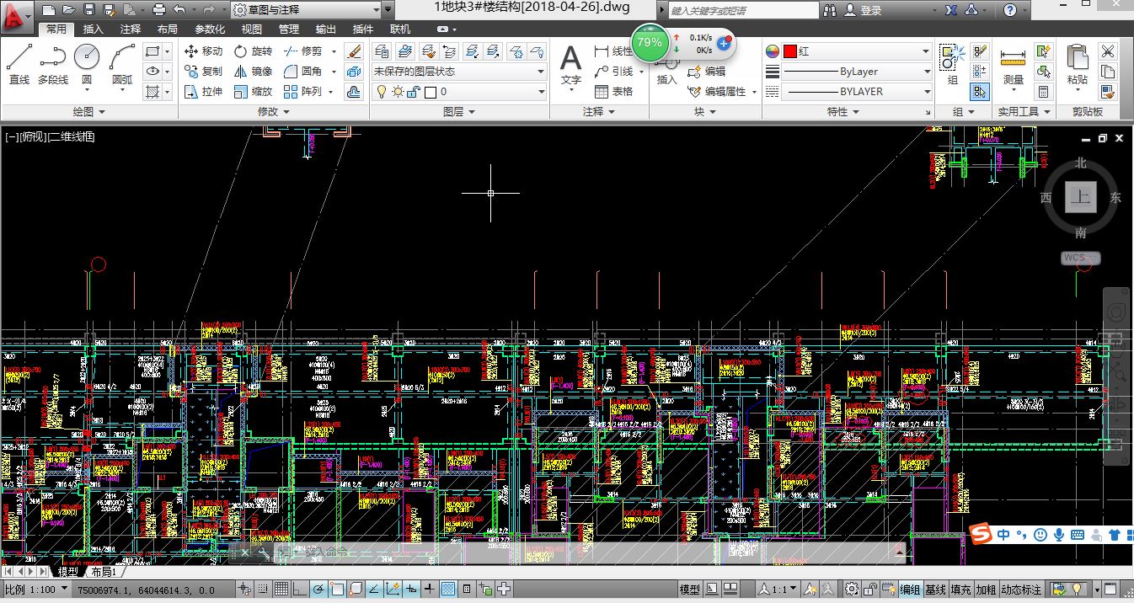Click the 镜像 mirror tool
Image resolution: width=1134 pixels, height=603 pixels.
253,72
